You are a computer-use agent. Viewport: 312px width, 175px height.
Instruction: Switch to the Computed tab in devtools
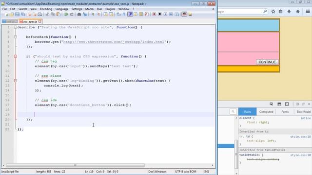tap(266, 112)
